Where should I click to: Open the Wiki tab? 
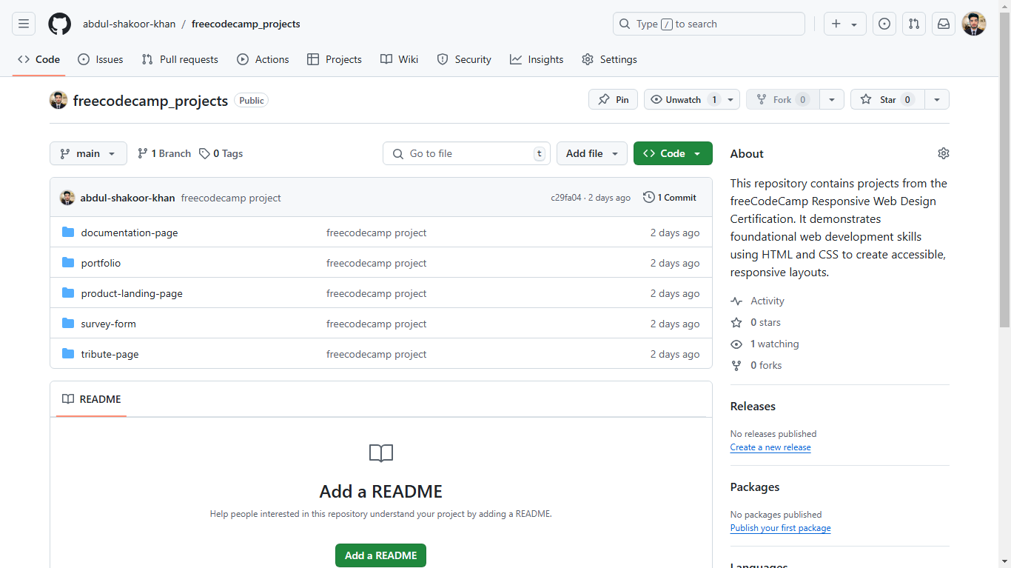click(x=400, y=59)
